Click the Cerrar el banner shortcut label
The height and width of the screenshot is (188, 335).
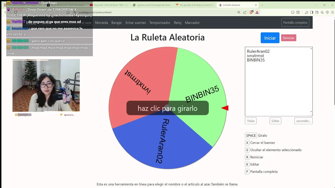tap(263, 143)
